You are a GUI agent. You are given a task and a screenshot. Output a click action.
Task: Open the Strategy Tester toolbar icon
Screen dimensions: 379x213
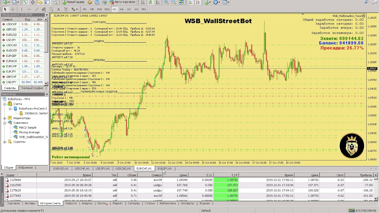[x=55, y=2]
